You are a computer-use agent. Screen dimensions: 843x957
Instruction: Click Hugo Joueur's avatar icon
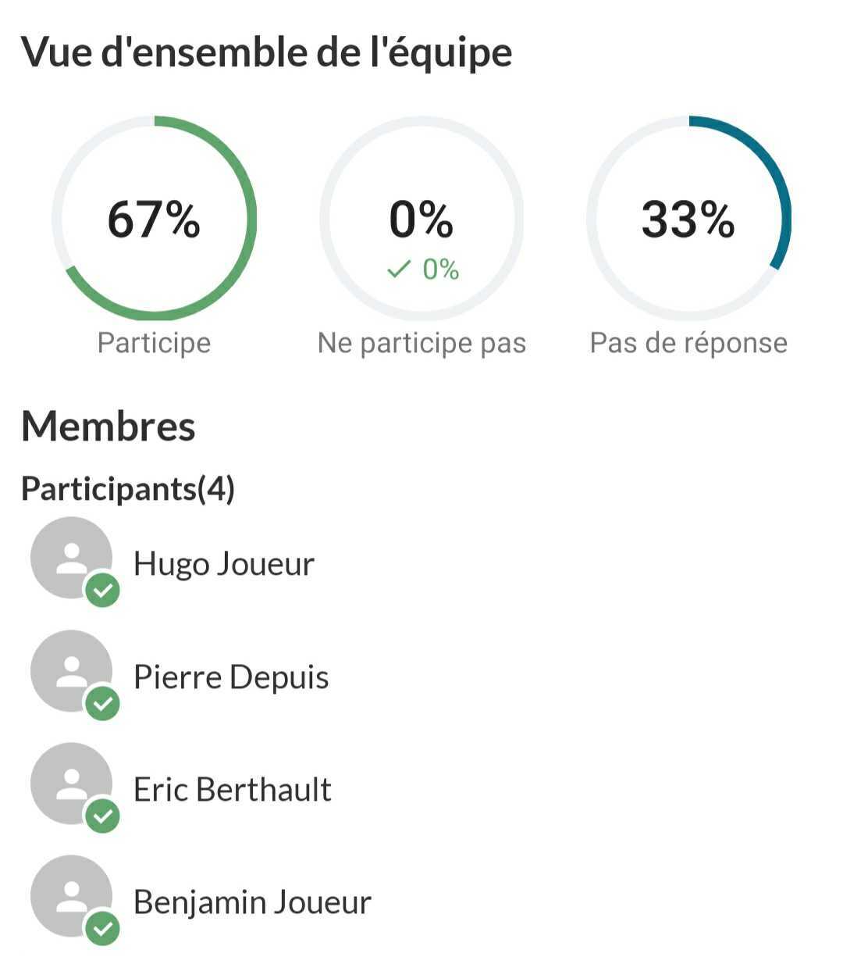coord(70,558)
